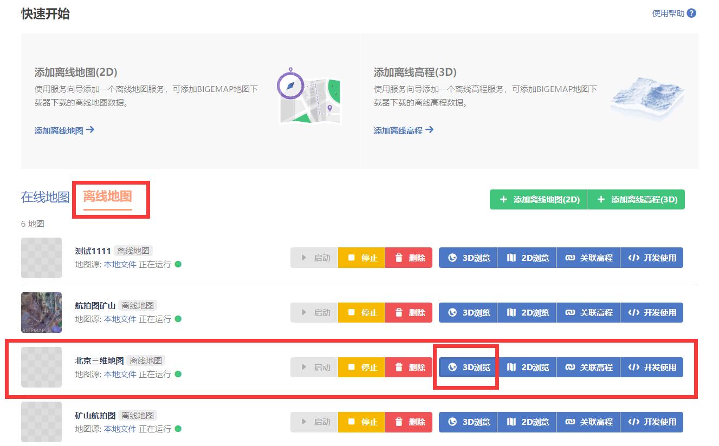Open 2D浏览 for 航拍图矿山

click(x=527, y=312)
